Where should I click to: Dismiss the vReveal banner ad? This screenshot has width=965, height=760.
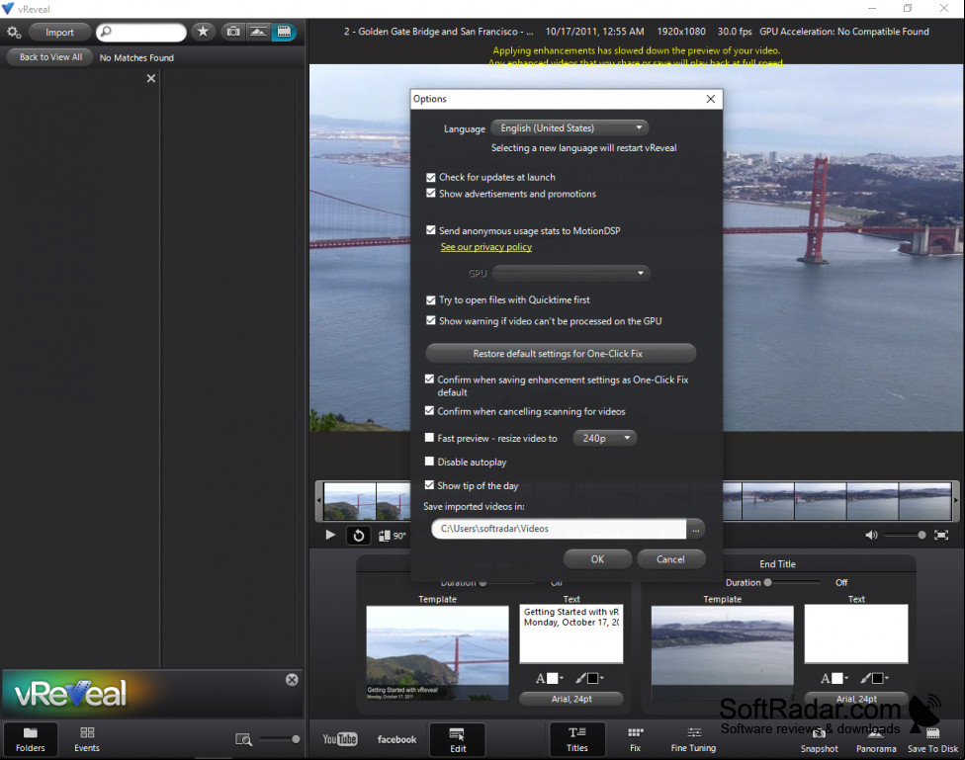(x=292, y=679)
